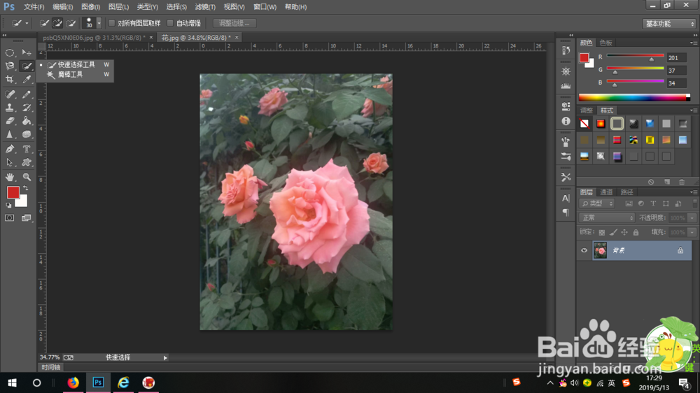The width and height of the screenshot is (700, 393).
Task: Open layer filter 类型 dropdown
Action: pos(597,203)
